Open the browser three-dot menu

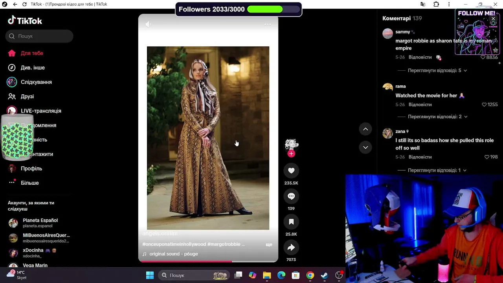(x=449, y=4)
